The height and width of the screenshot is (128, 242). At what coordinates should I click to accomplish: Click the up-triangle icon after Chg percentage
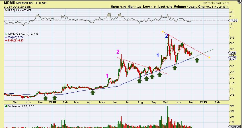(x=228, y=7)
